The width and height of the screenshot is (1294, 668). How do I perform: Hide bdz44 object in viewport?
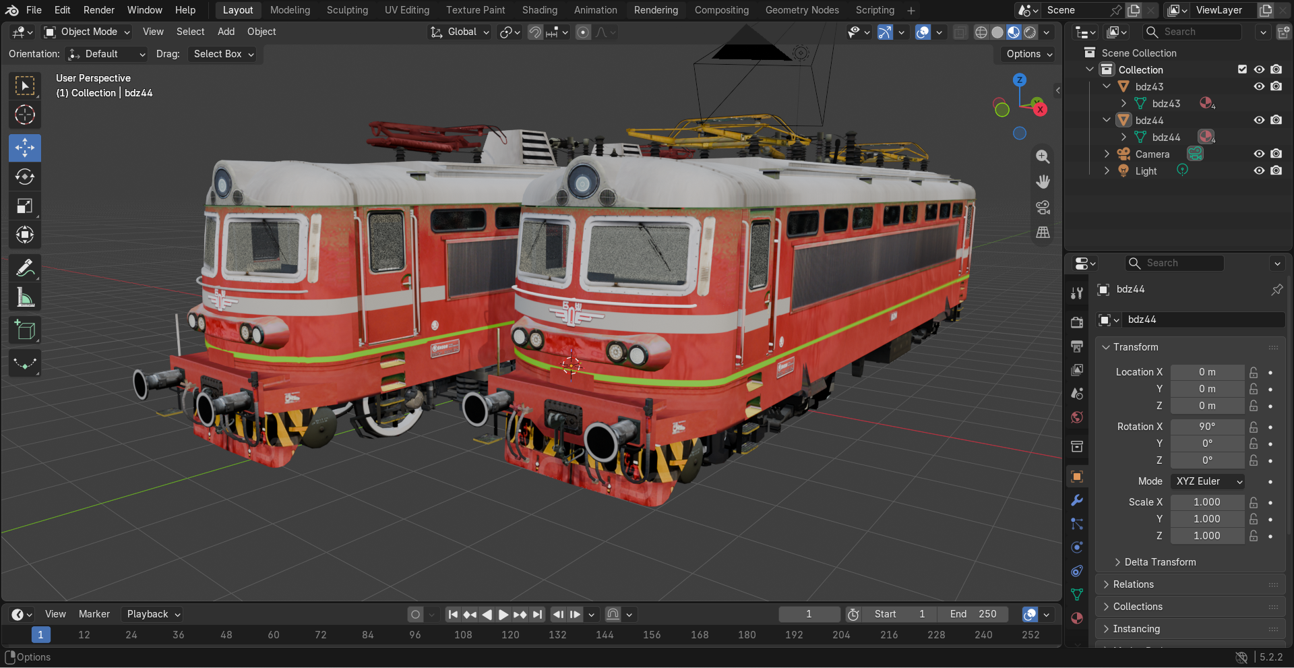click(x=1259, y=120)
